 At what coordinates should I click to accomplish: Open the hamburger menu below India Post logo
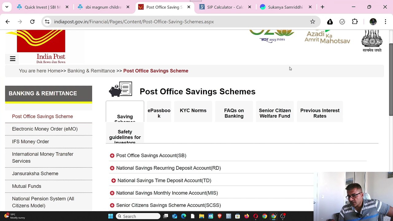coord(13,59)
